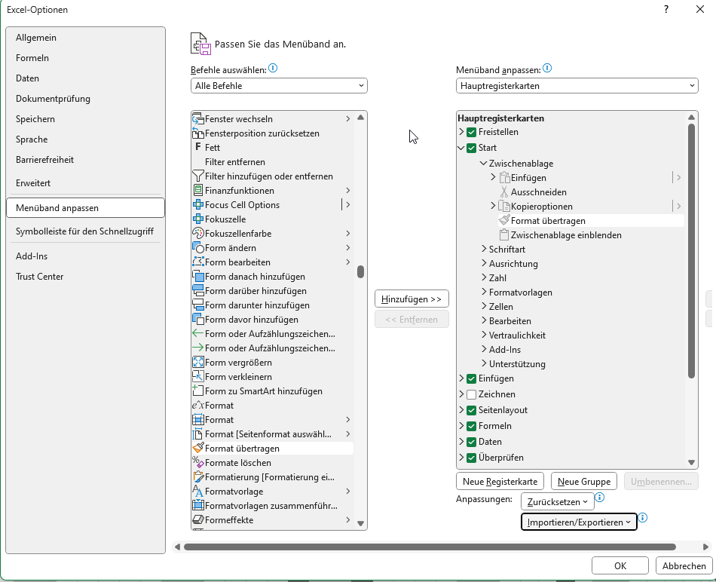Screen dimensions: 716x582
Task: Uncheck the Freistellen tab checkbox
Action: coord(472,132)
